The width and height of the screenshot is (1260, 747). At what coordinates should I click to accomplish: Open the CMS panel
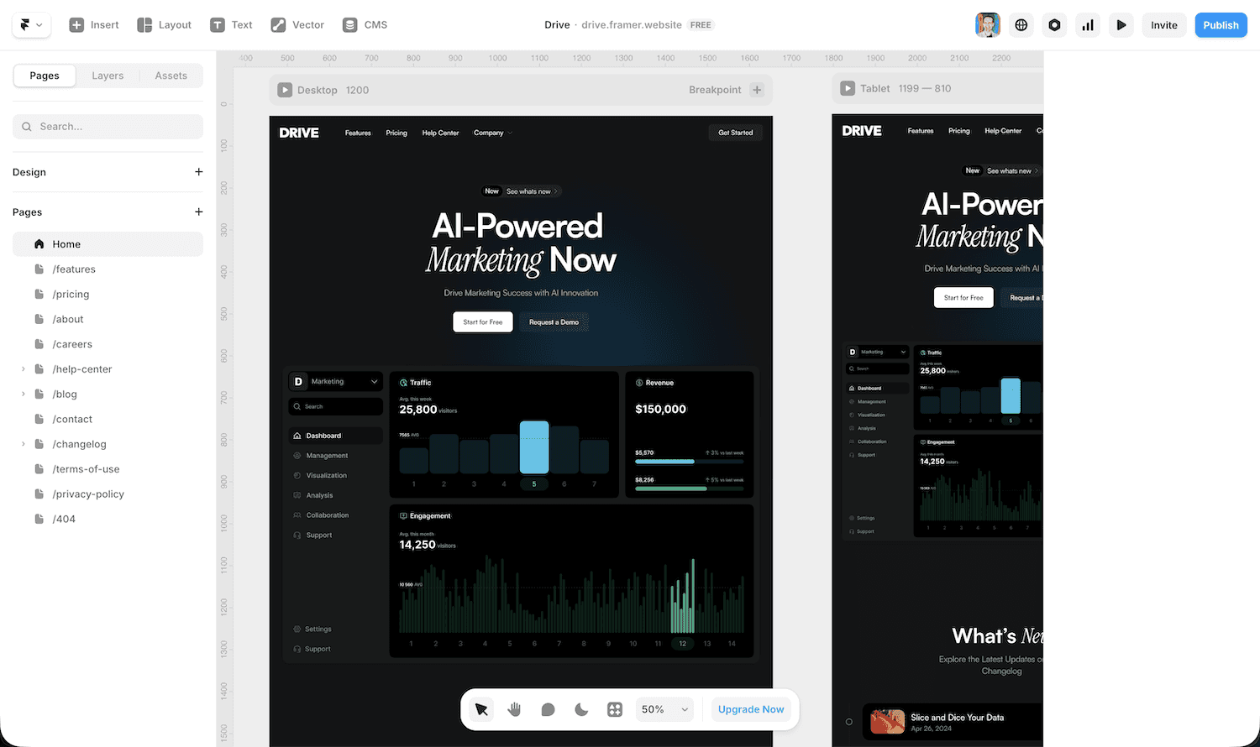(x=365, y=25)
